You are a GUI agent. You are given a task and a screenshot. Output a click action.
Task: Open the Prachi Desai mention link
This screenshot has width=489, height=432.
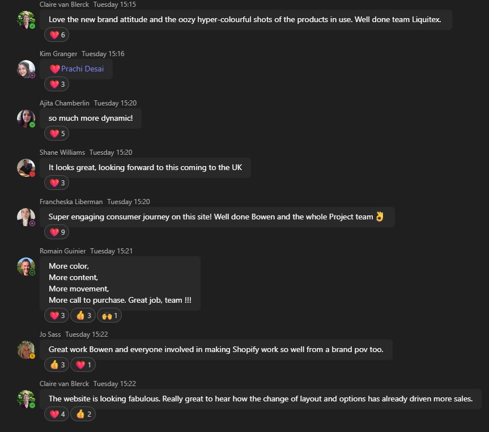[82, 69]
